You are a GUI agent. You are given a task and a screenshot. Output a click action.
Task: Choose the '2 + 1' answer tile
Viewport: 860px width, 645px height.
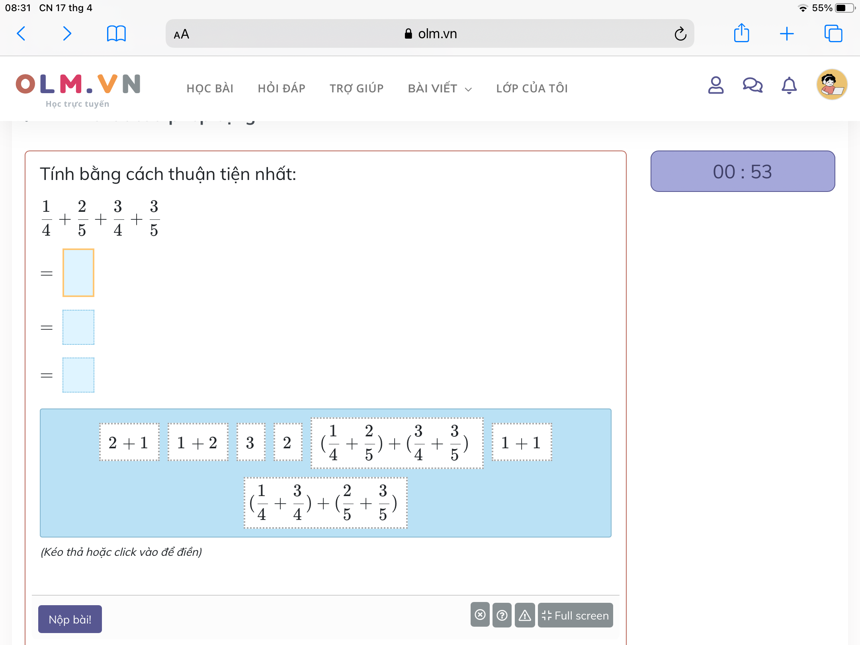pyautogui.click(x=129, y=442)
